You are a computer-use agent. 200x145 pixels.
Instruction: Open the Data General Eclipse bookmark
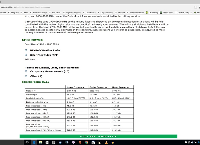pyautogui.click(x=136, y=12)
